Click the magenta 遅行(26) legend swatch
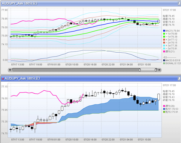 click(x=164, y=106)
